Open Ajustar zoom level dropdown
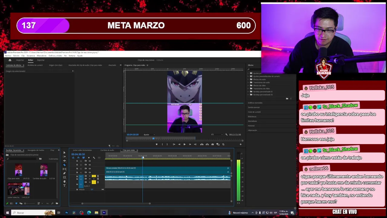The width and height of the screenshot is (387, 218). 149,134
